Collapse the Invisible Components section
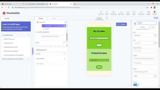Screen dimensions: 160x90 tap(35, 32)
